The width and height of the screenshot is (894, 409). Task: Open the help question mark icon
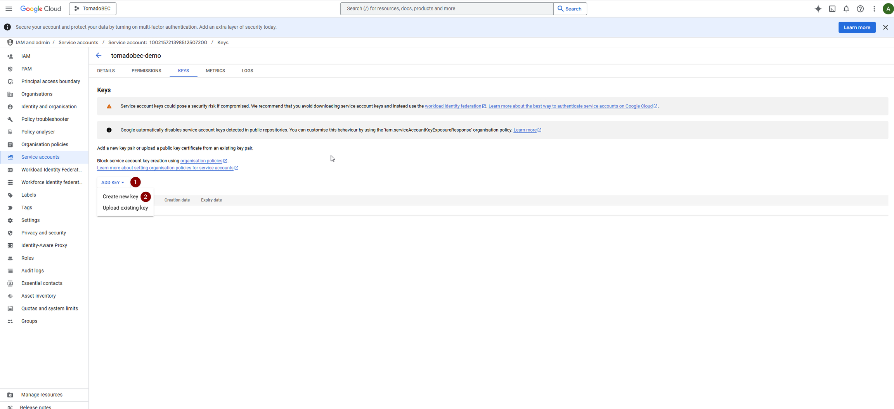[860, 9]
